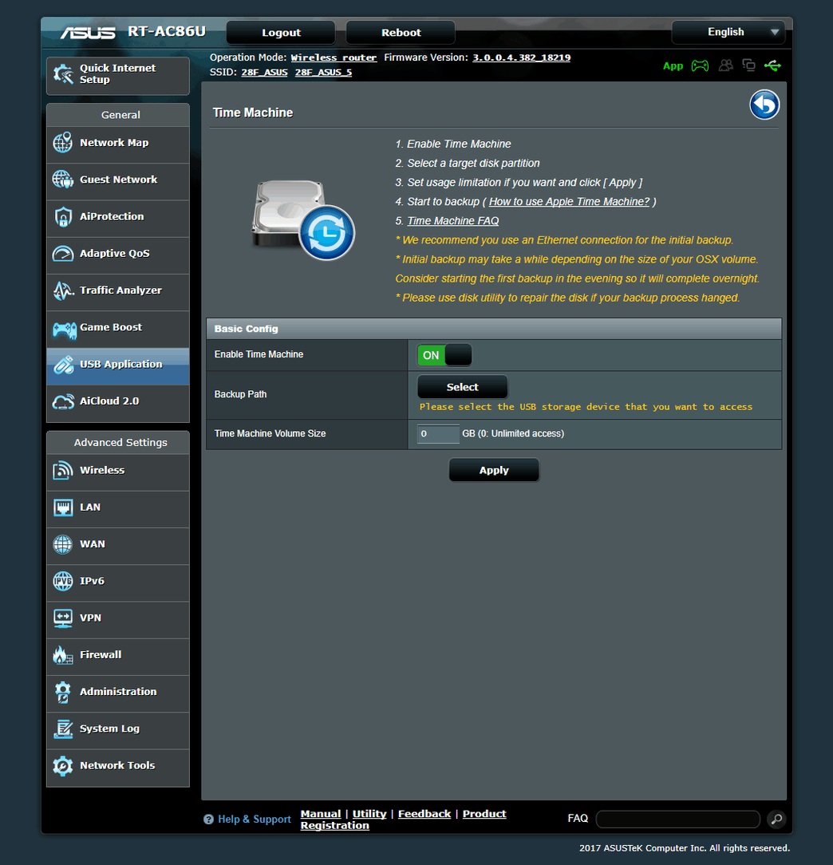Toggle the Enable Time Machine switch off

coord(444,355)
